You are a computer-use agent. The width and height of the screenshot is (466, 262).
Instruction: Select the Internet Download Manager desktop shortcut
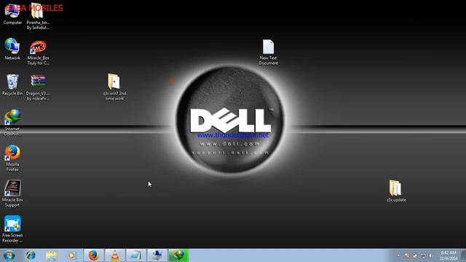[12, 122]
